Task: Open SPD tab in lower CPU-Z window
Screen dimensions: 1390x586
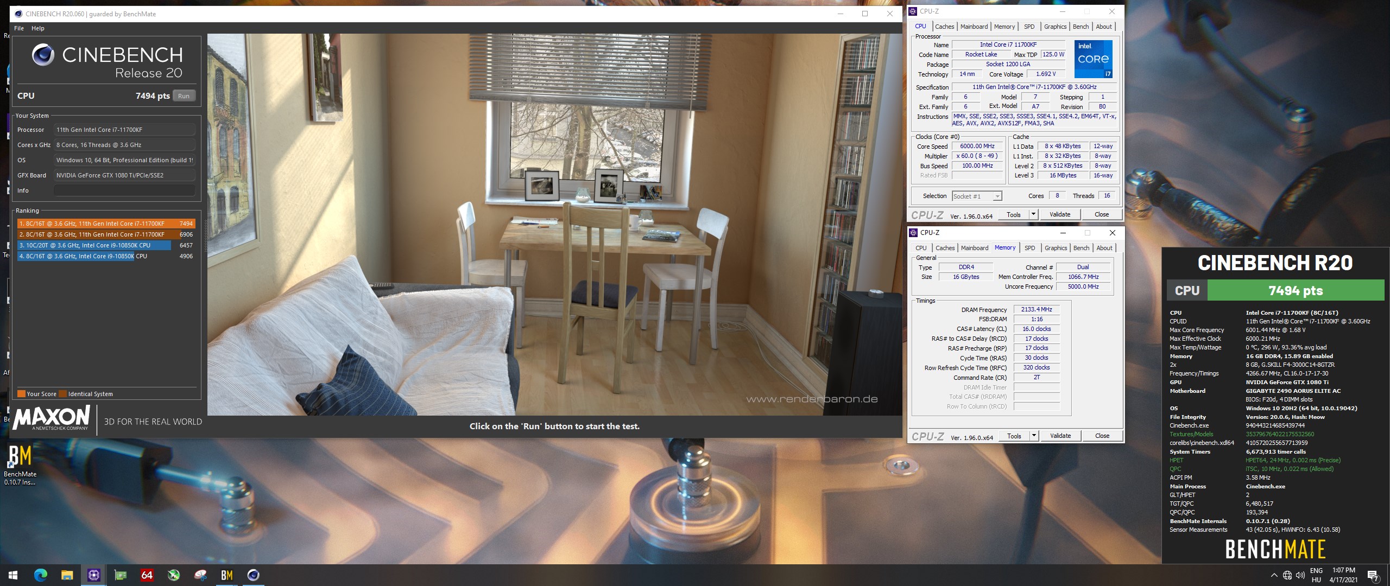Action: pyautogui.click(x=1029, y=248)
